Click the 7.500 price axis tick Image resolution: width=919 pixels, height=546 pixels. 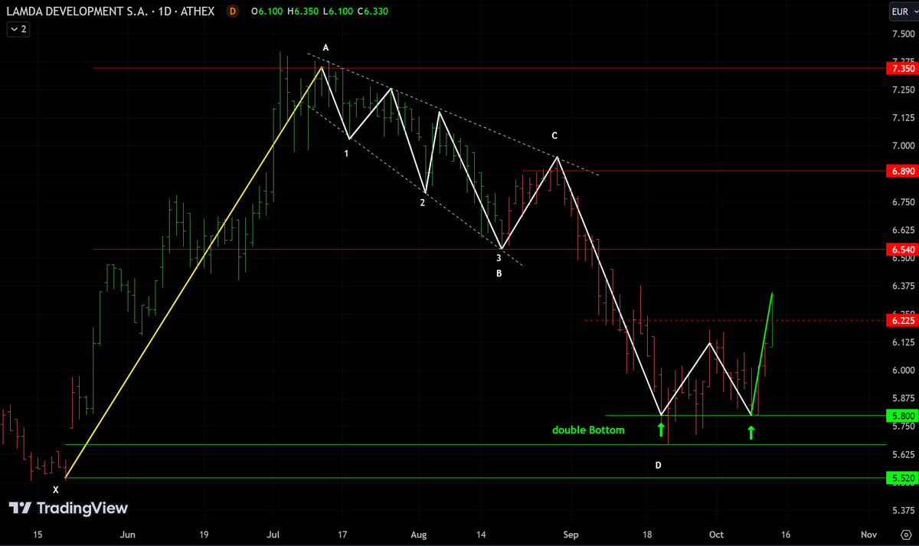tap(903, 34)
